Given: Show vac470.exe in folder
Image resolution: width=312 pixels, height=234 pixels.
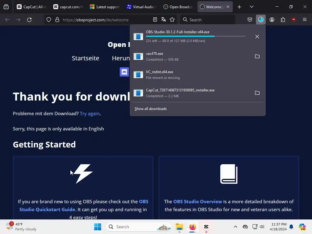Looking at the screenshot, I should (x=257, y=56).
